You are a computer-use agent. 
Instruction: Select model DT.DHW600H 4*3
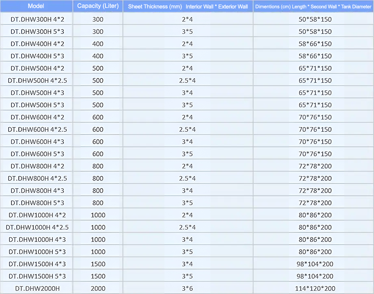pos(37,141)
